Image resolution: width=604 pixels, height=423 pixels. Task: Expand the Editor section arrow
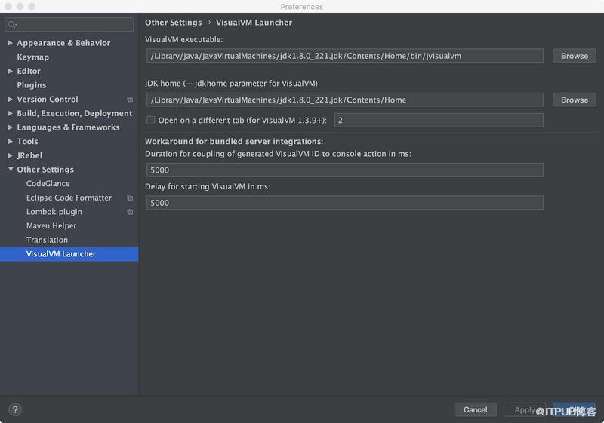click(11, 71)
